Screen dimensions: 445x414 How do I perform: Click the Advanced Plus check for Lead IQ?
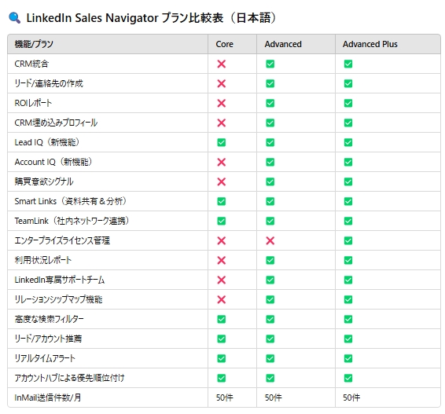(348, 142)
